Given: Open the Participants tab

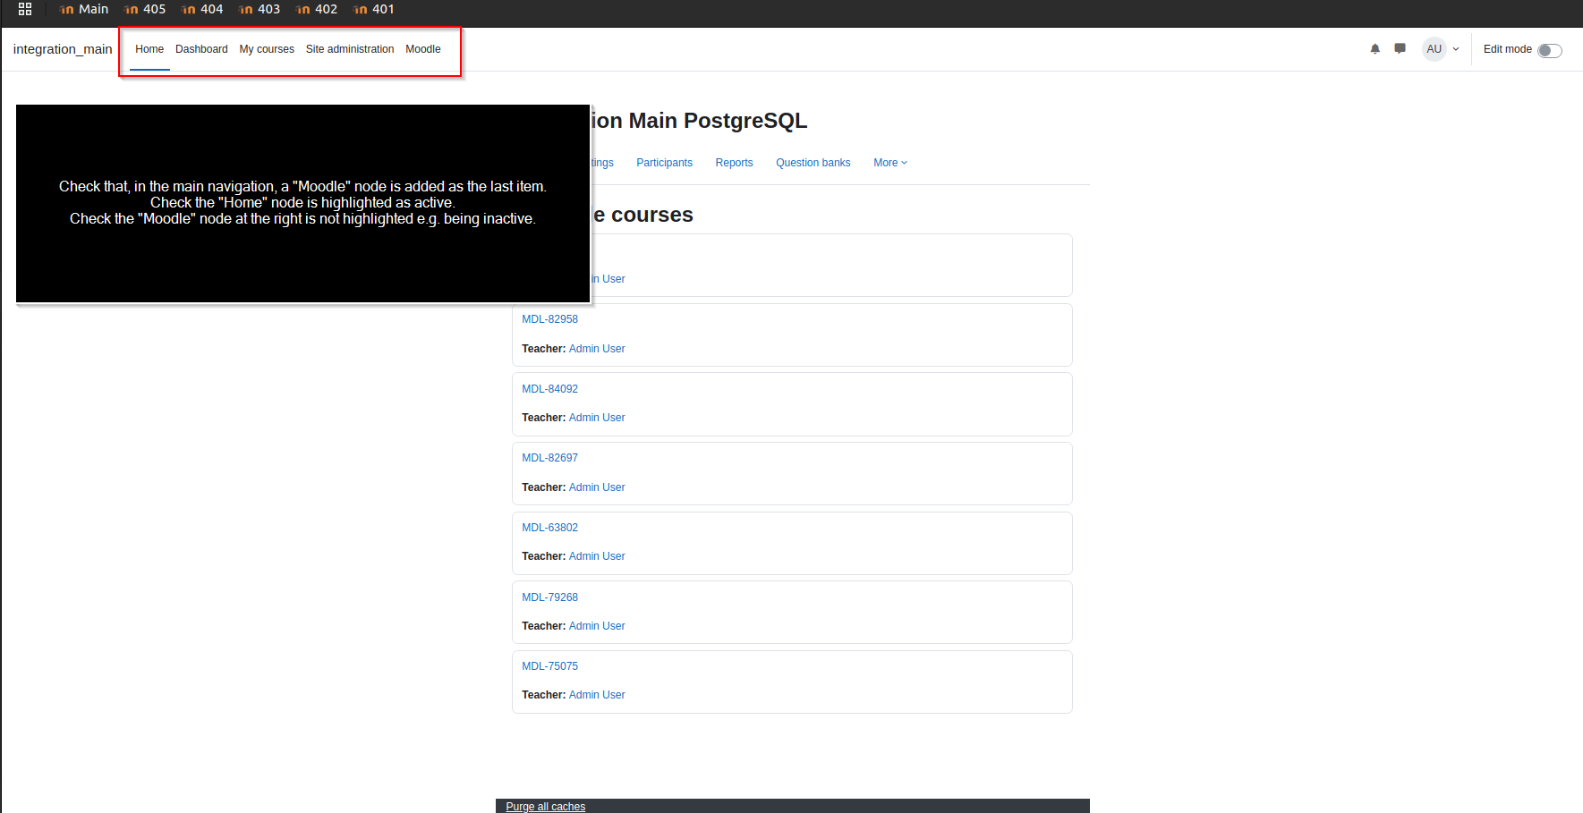Looking at the screenshot, I should point(664,163).
